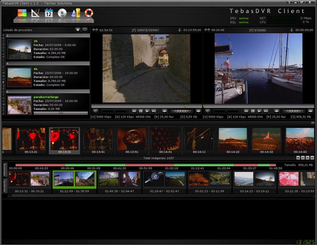Click the 0% progress bar of paraborrarlargo

pos(61,113)
